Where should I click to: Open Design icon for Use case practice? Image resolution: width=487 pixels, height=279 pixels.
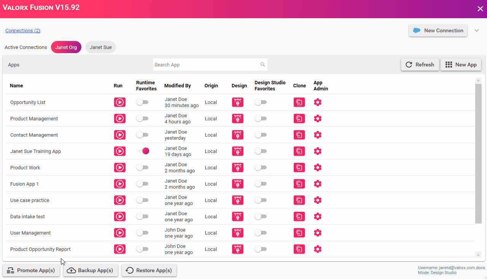tap(238, 200)
